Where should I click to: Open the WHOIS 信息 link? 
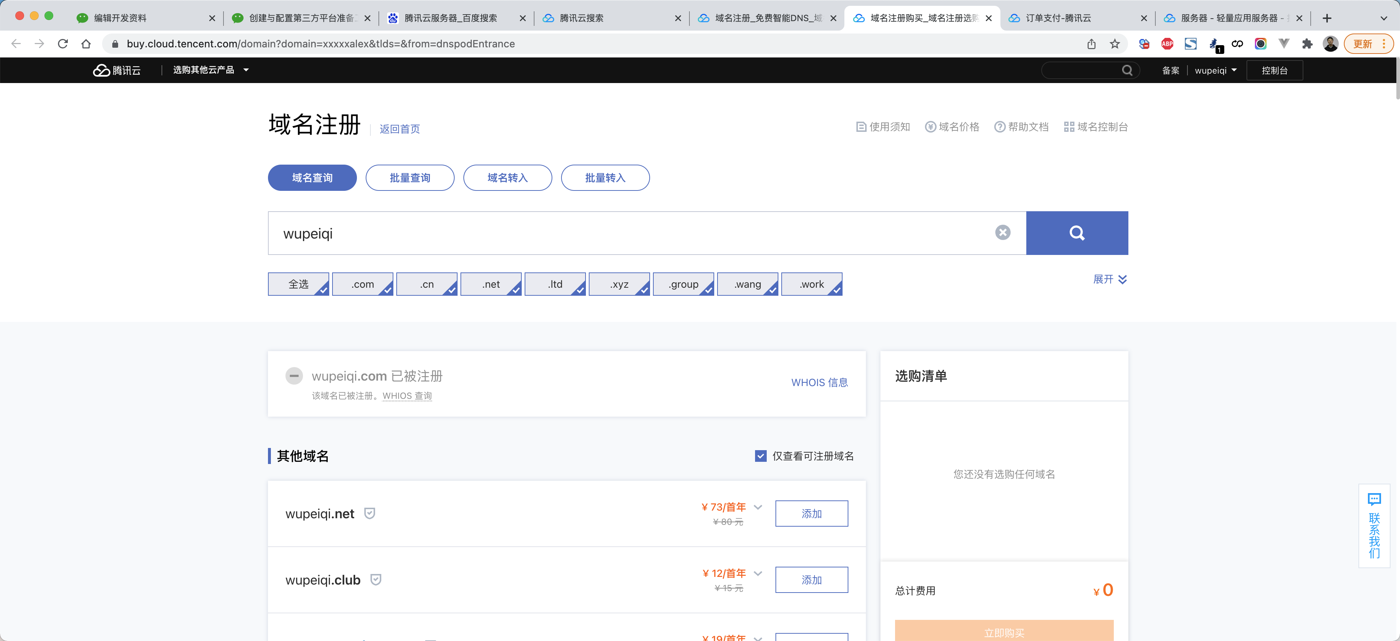(819, 383)
